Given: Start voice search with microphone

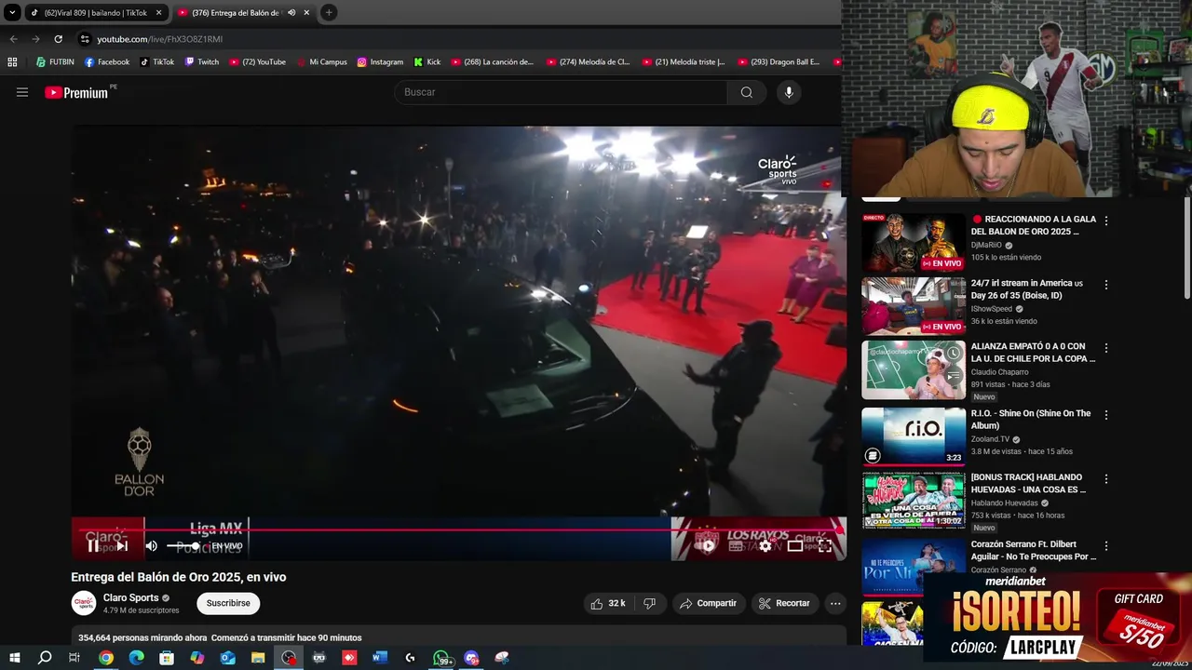Looking at the screenshot, I should 789,92.
